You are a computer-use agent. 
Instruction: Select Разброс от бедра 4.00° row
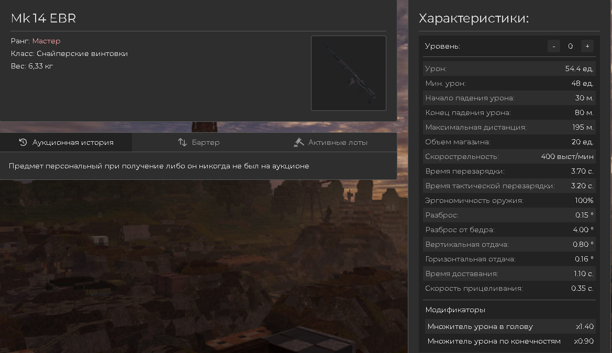tap(509, 230)
